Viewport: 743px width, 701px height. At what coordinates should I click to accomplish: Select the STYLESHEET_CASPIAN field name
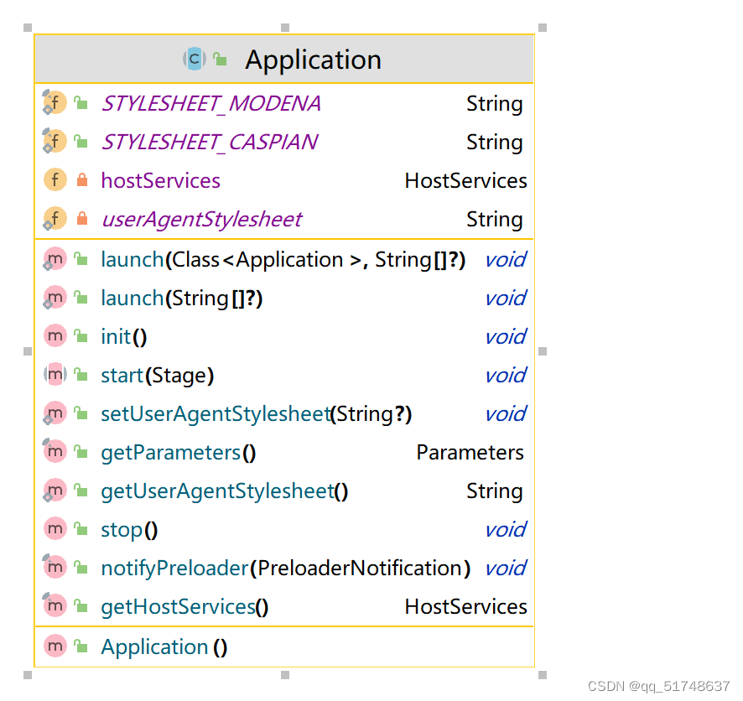(209, 142)
